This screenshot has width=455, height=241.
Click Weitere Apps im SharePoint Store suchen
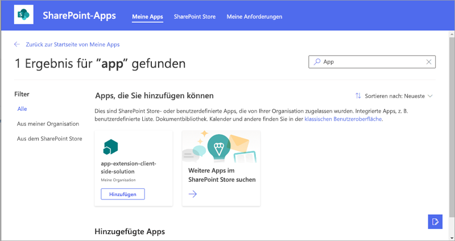pos(222,175)
